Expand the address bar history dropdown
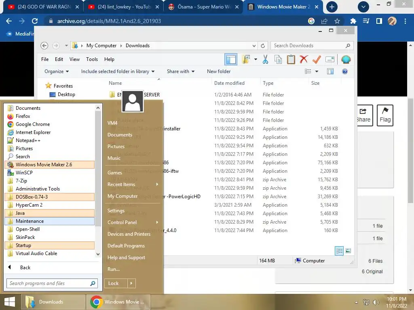Image resolution: width=414 pixels, height=310 pixels. [254, 46]
